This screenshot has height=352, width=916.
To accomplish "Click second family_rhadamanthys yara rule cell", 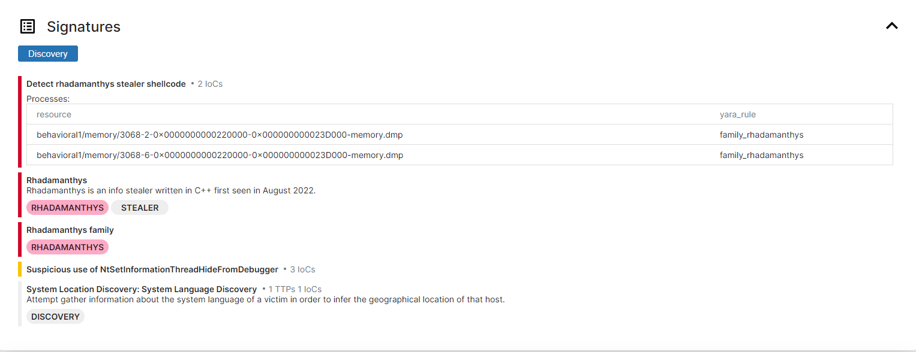I will click(x=761, y=155).
